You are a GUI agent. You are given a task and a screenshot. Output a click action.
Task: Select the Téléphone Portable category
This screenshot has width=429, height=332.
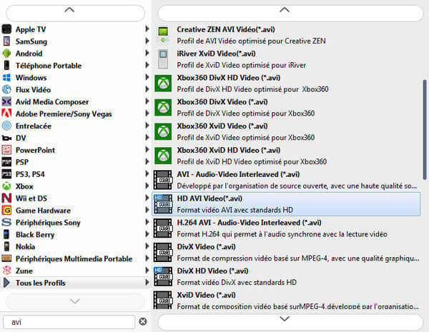click(x=49, y=66)
